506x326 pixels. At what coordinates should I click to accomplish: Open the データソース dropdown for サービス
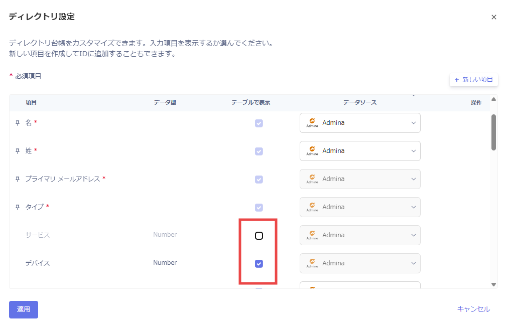coord(360,235)
